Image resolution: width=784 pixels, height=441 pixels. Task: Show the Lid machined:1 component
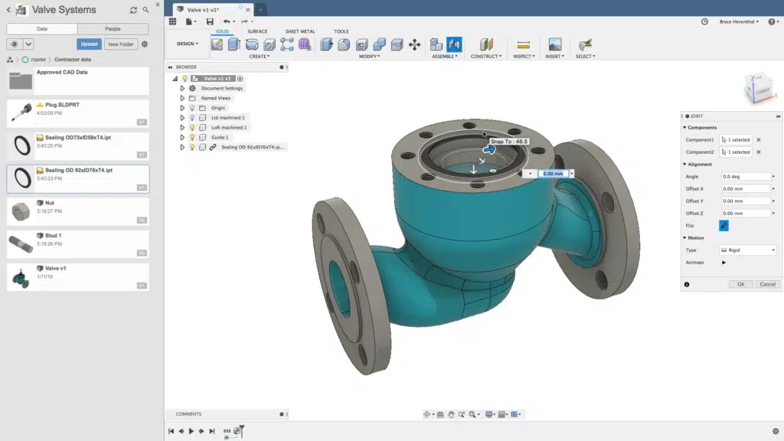click(x=193, y=118)
